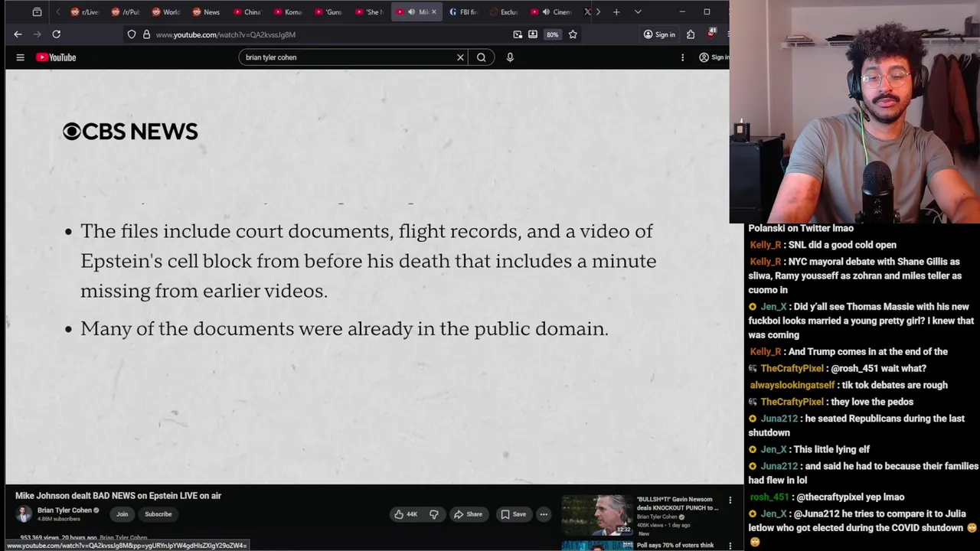
Task: Reload the current page
Action: point(56,34)
